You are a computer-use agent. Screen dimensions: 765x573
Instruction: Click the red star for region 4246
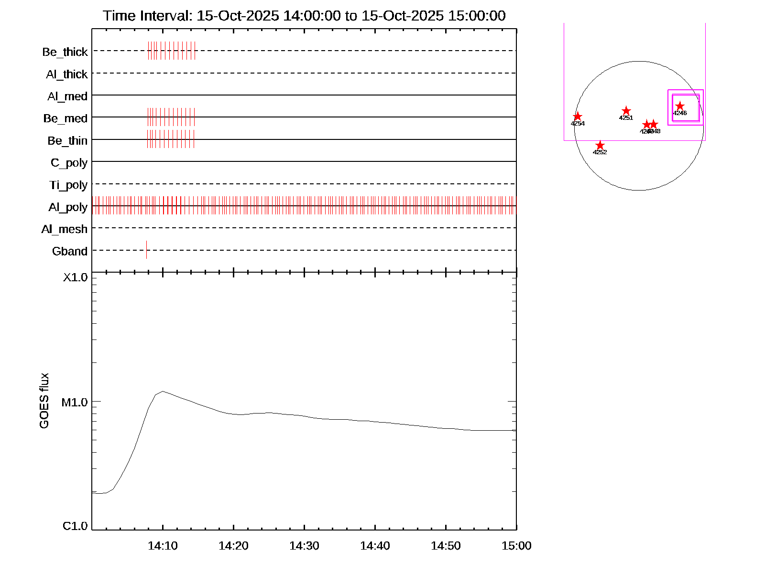[x=679, y=106]
